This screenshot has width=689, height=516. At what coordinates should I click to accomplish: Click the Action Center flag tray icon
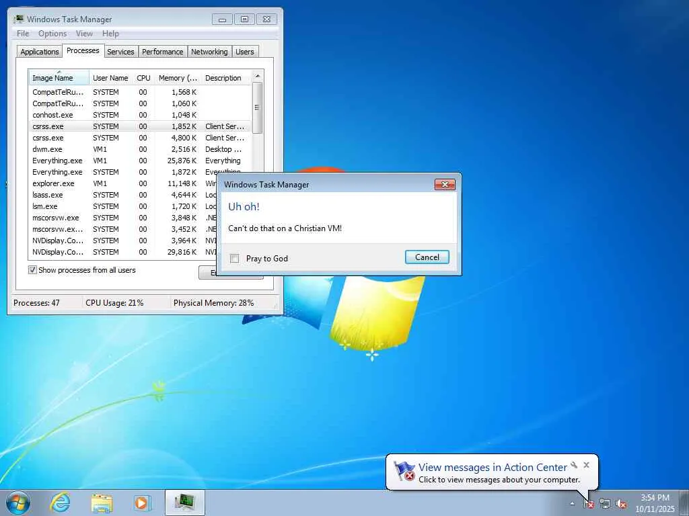[x=589, y=504]
